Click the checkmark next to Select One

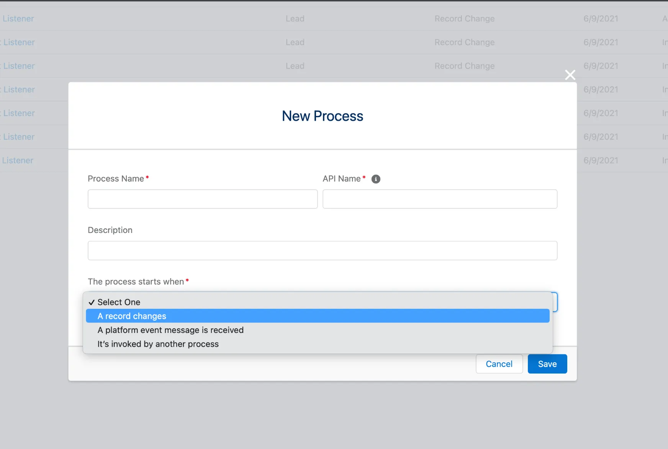(x=92, y=302)
